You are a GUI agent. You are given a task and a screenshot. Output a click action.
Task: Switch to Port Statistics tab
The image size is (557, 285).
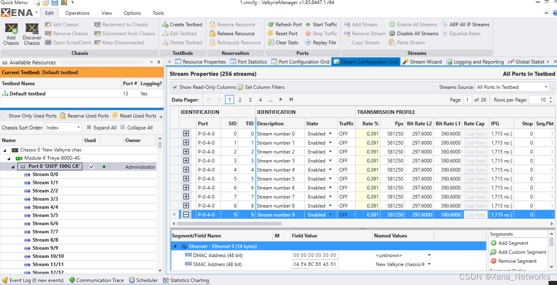tap(248, 62)
